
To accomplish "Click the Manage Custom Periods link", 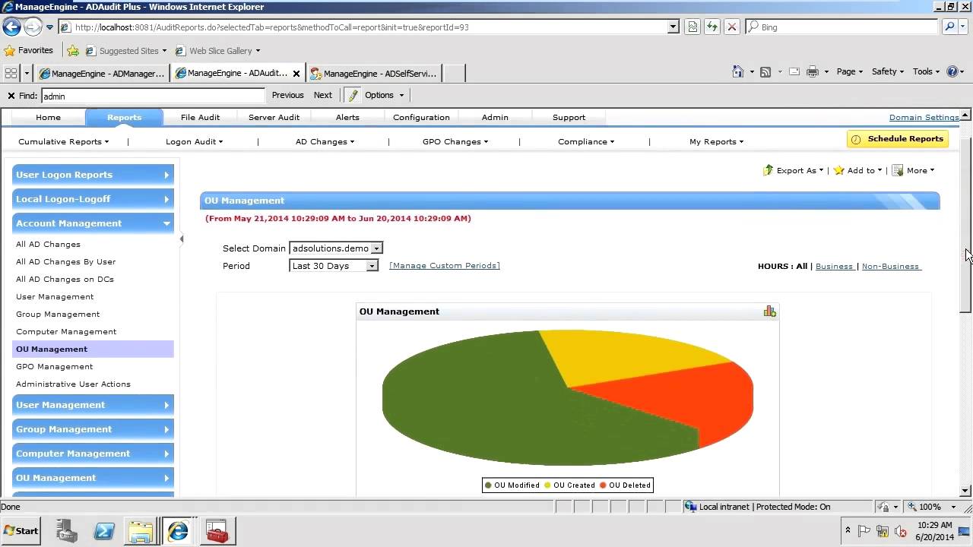I will click(445, 266).
